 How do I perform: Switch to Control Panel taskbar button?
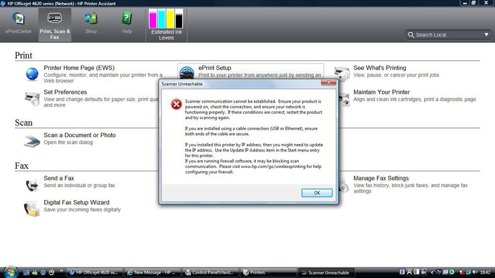click(x=210, y=272)
